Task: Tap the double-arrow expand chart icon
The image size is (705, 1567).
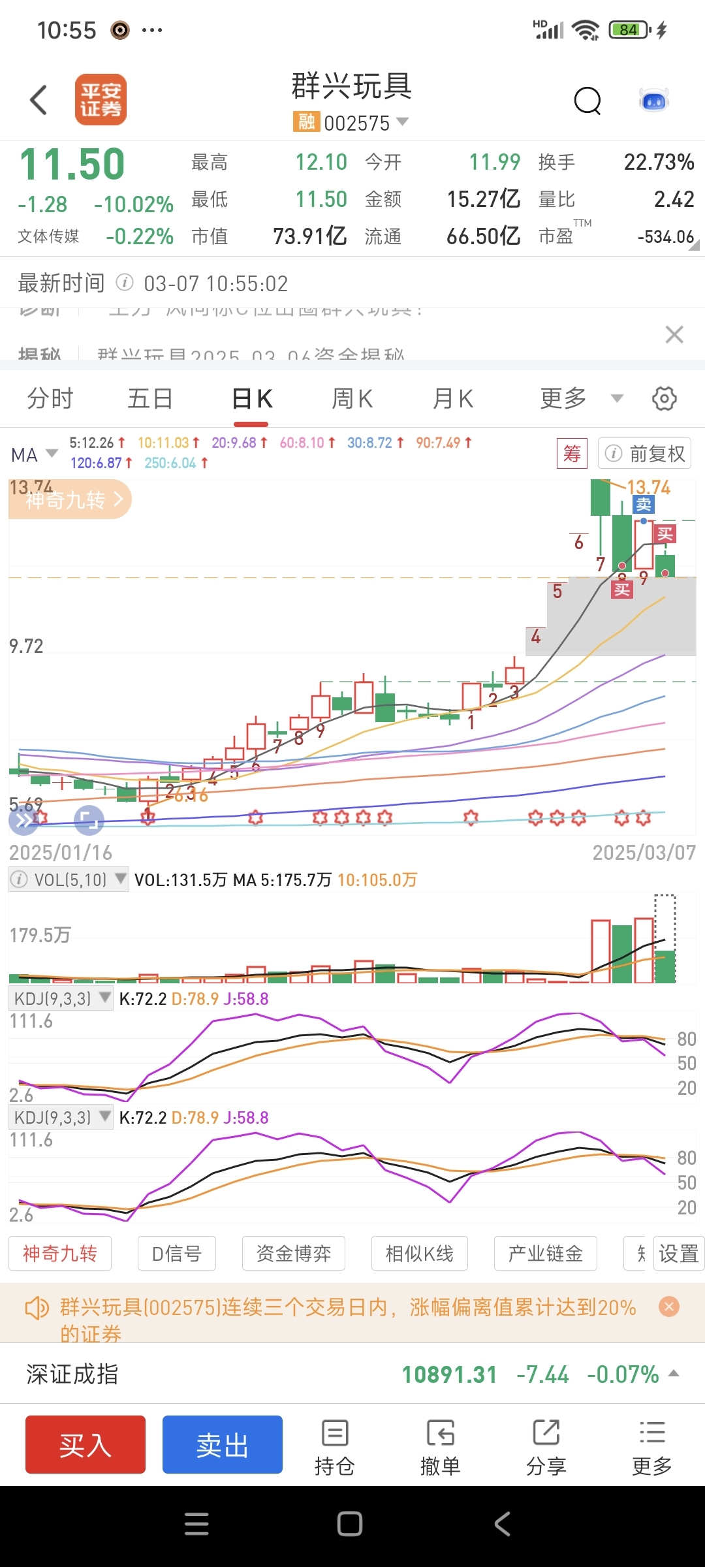Action: pos(23,821)
